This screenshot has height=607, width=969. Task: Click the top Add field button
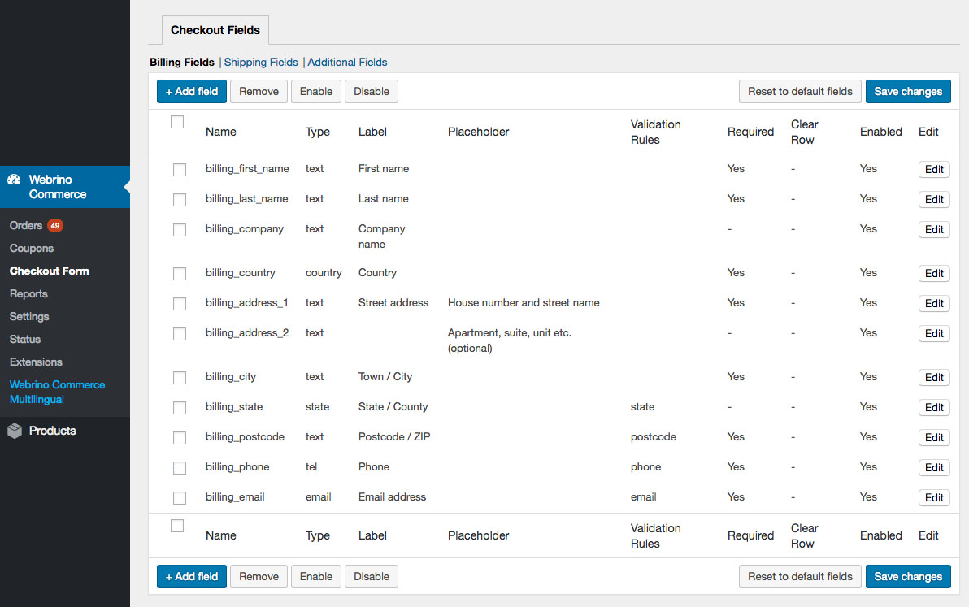click(192, 91)
